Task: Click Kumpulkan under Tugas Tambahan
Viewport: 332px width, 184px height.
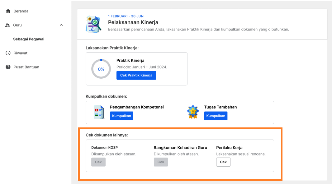Action: pyautogui.click(x=216, y=116)
